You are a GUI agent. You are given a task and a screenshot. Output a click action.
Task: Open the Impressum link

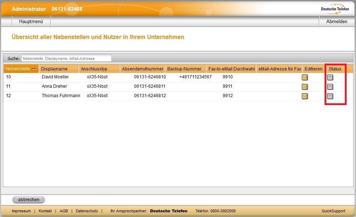pyautogui.click(x=21, y=211)
